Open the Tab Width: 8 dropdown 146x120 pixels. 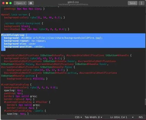93,117
